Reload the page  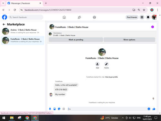(x=15, y=10)
